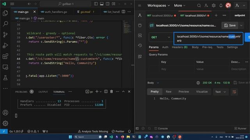Image resolution: width=250 pixels, height=140 pixels.
Task: Switch to the Auth request tab
Action: pos(165,47)
